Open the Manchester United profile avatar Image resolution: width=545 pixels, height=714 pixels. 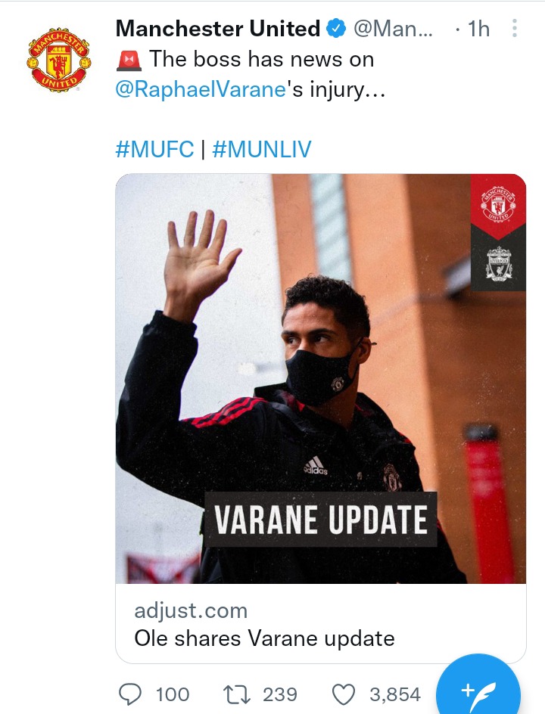[59, 59]
